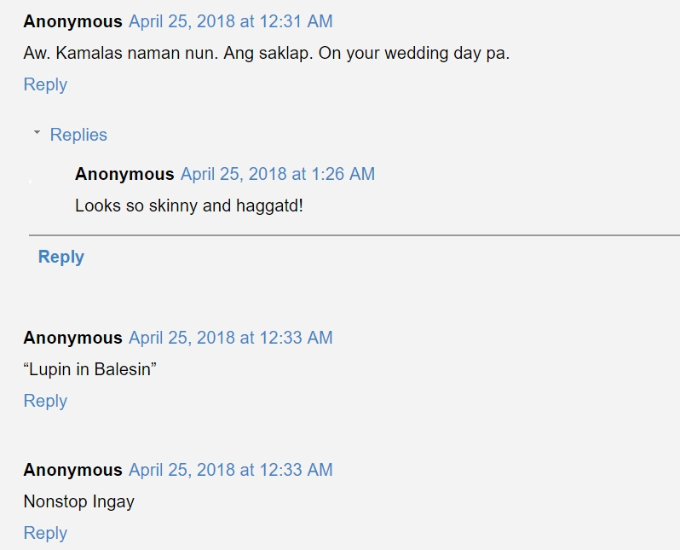
Task: Click Anonymous author above 'Lupin in Balesin'
Action: pyautogui.click(x=73, y=338)
